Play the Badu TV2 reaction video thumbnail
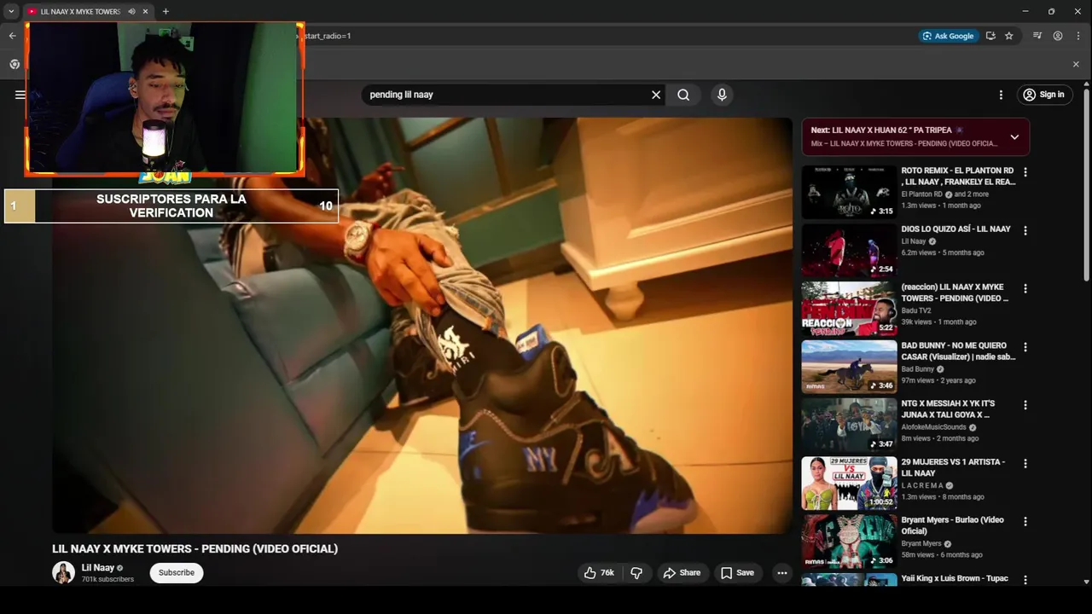Image resolution: width=1092 pixels, height=614 pixels. coord(849,309)
